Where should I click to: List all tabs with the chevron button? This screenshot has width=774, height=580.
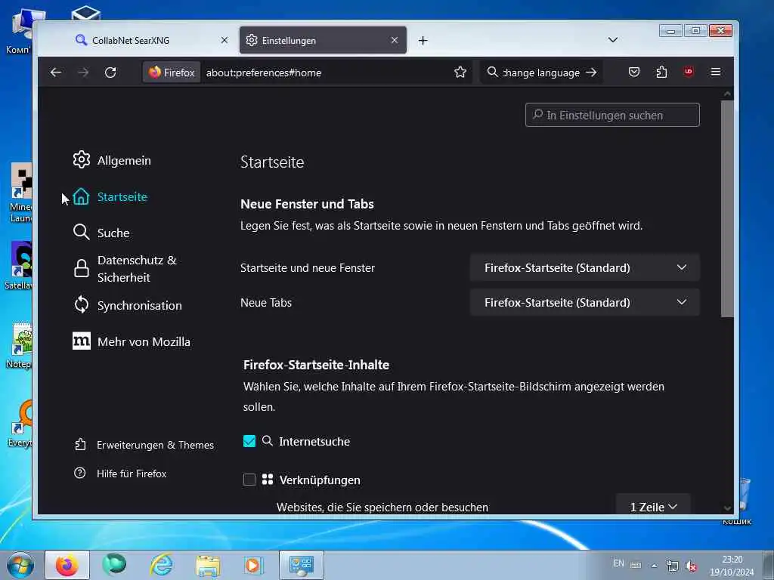[612, 40]
